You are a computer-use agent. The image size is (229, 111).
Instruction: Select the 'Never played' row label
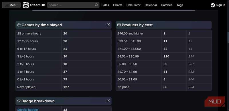point(26,87)
